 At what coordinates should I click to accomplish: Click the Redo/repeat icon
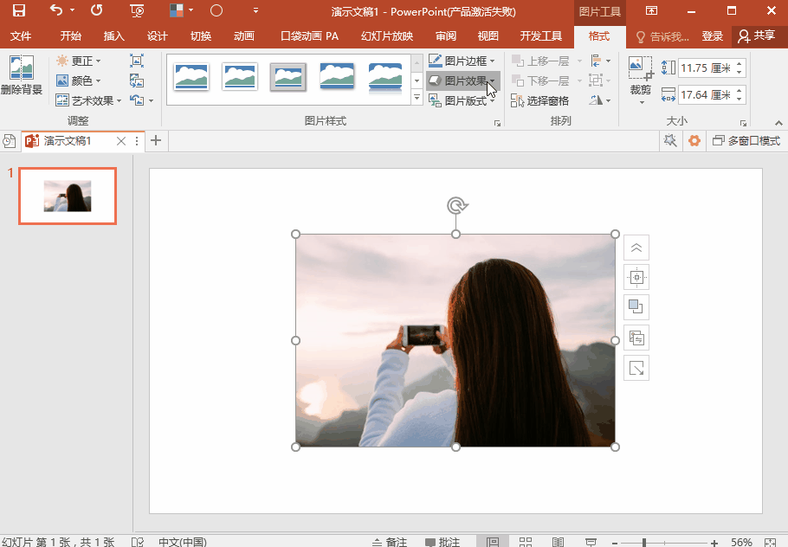pyautogui.click(x=96, y=10)
